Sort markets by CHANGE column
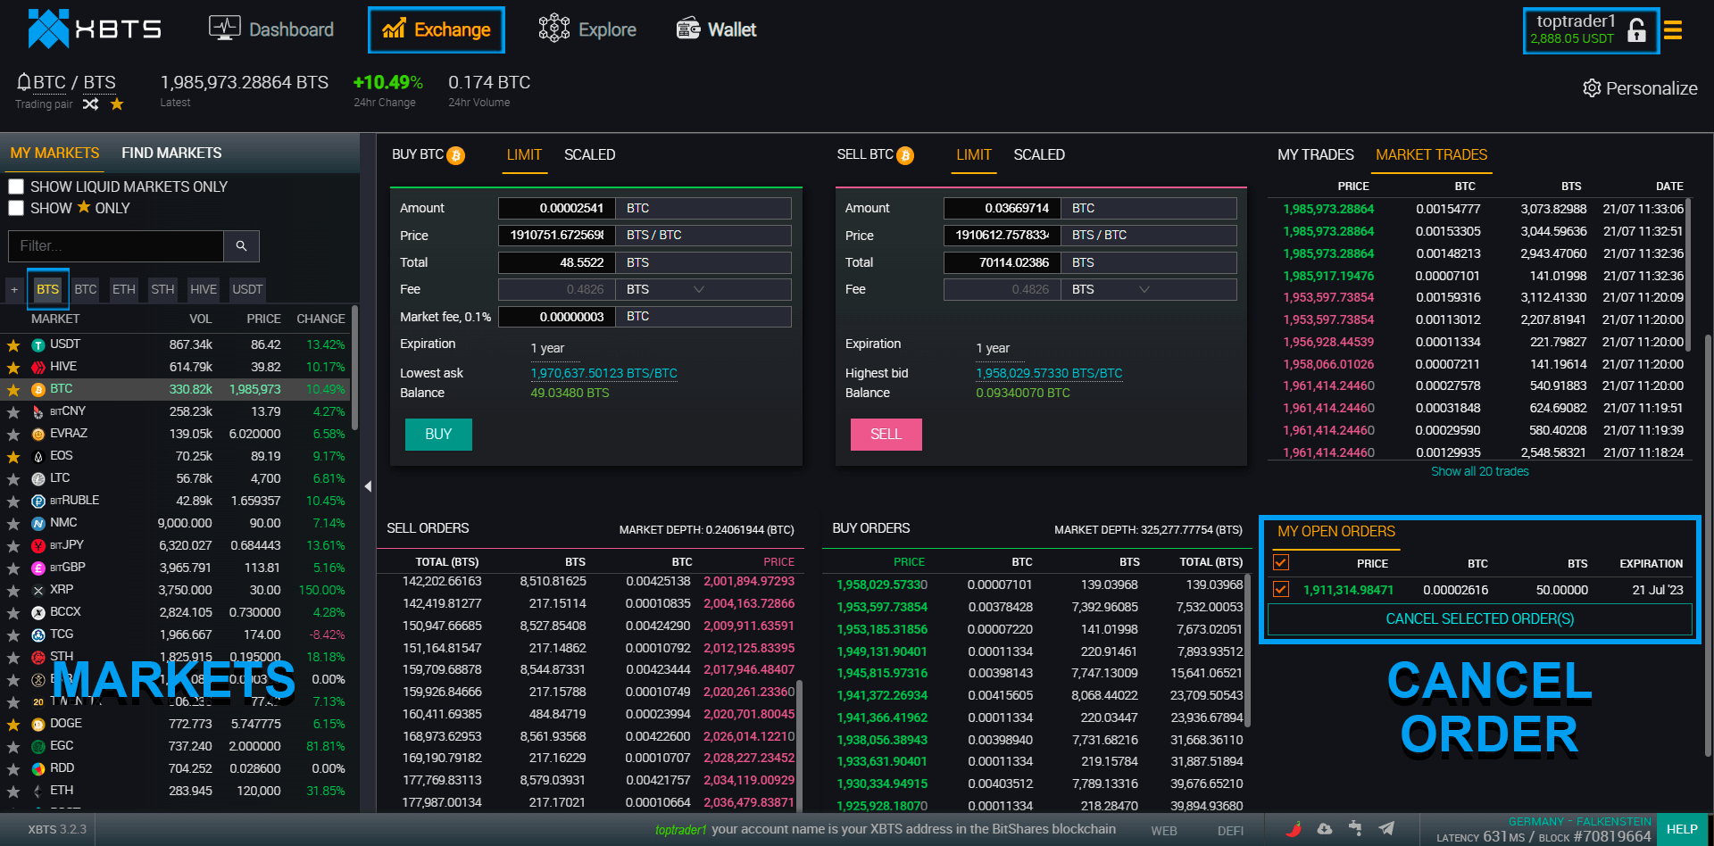The image size is (1714, 846). 320,319
